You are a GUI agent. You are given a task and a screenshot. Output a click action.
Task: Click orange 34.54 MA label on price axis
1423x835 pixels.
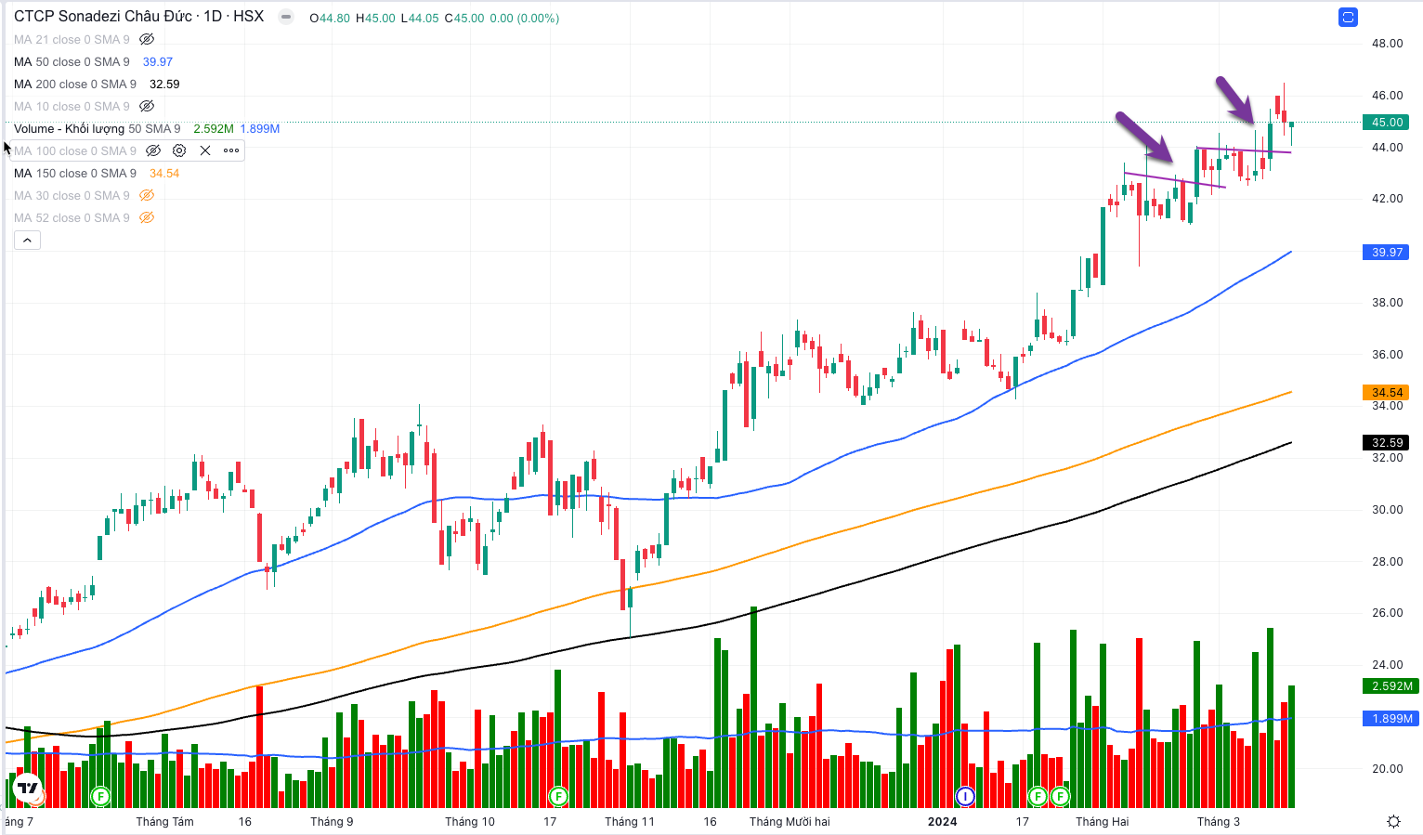tap(1387, 392)
